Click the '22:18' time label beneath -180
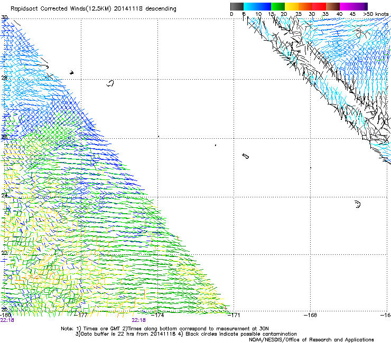 [x=7, y=320]
